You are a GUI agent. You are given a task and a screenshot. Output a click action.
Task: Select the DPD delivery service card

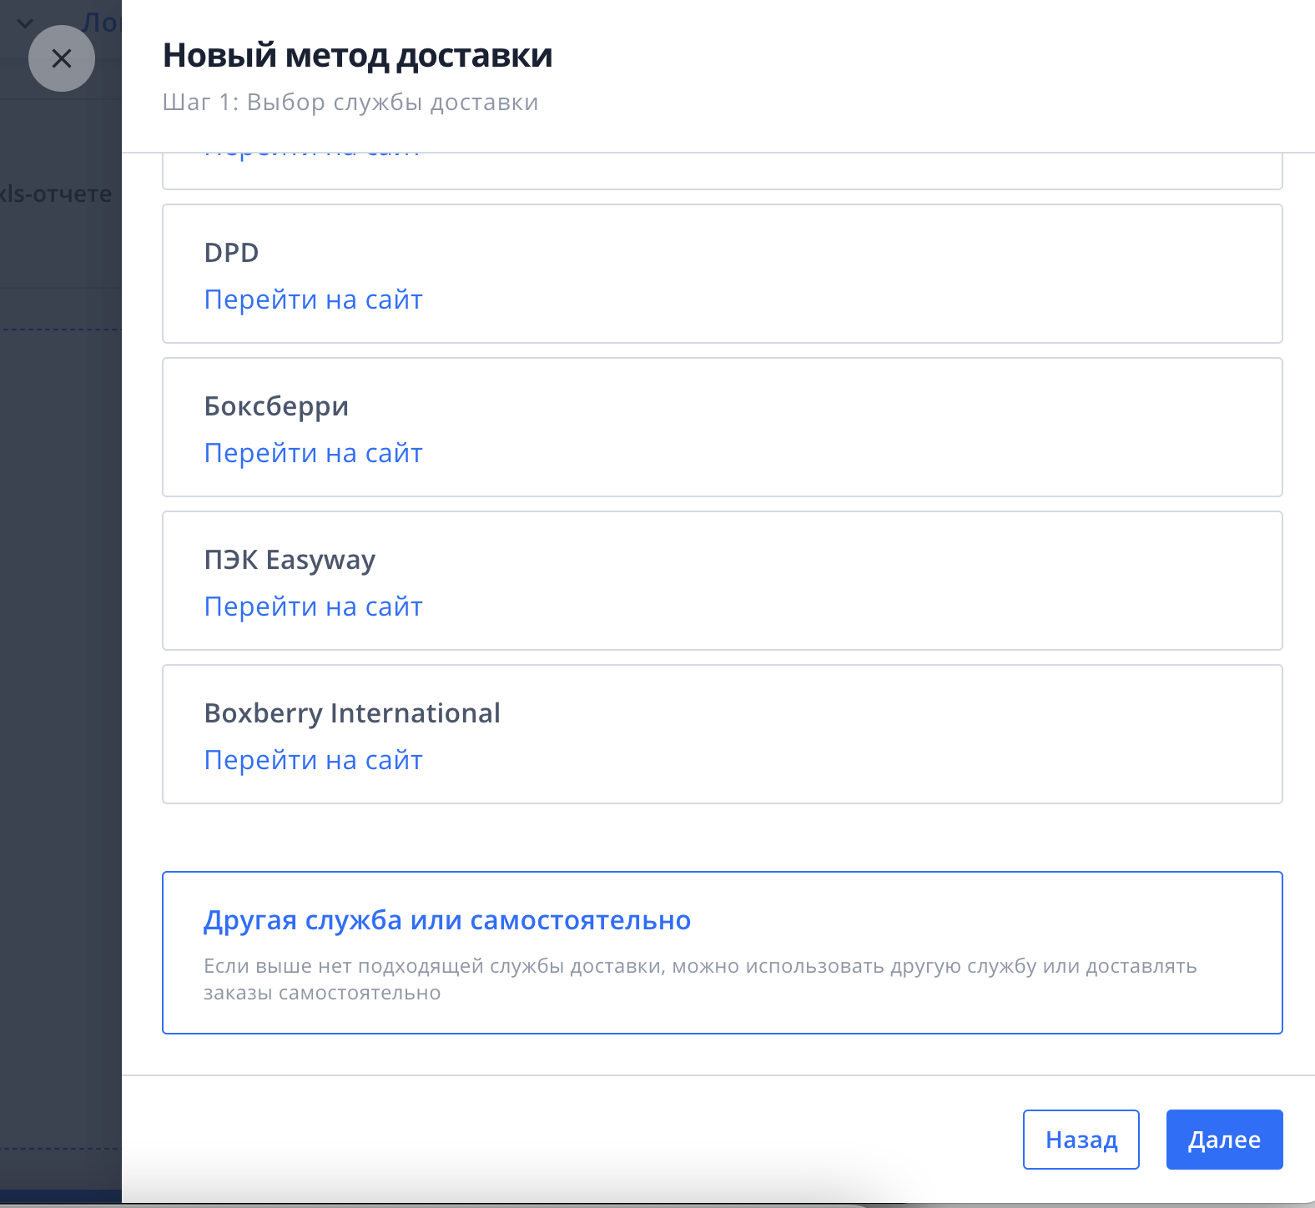pos(722,274)
